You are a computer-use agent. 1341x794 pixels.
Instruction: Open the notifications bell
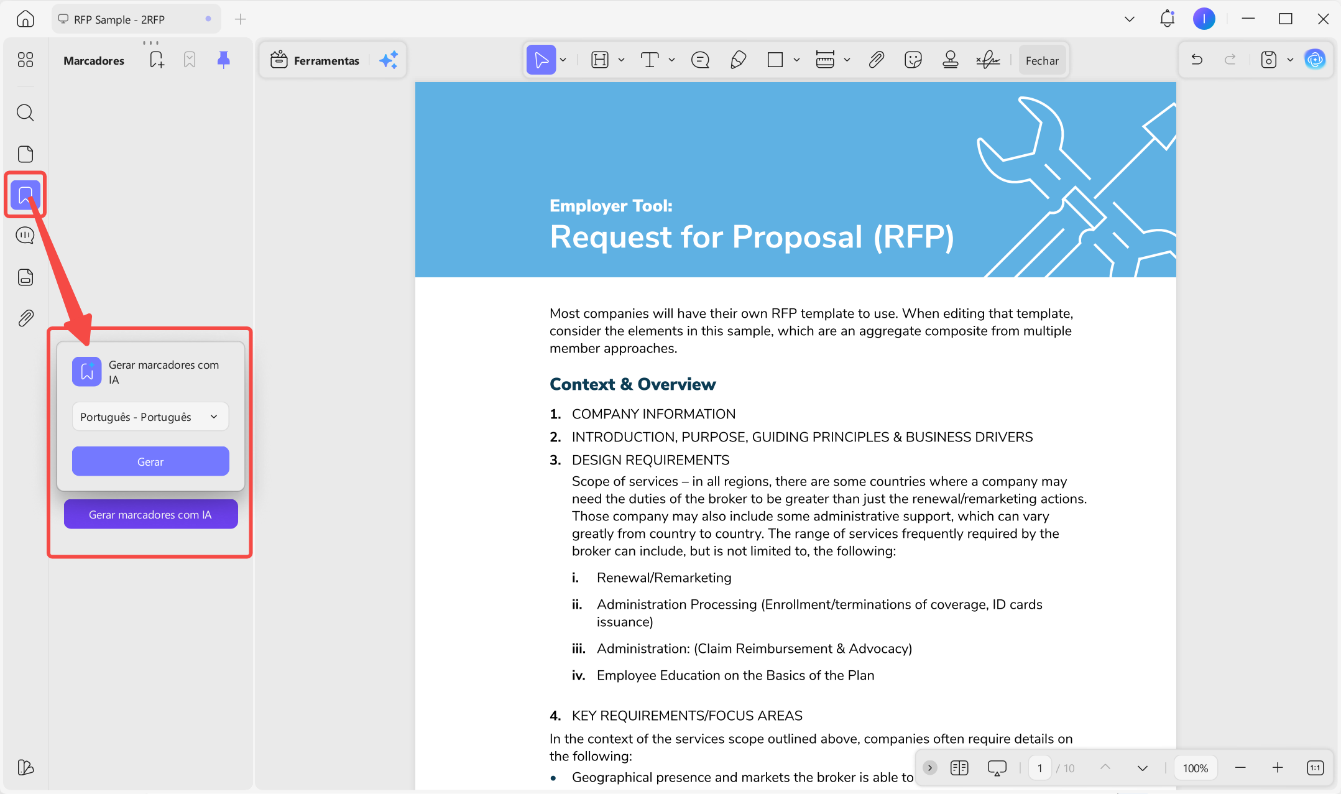[1167, 19]
